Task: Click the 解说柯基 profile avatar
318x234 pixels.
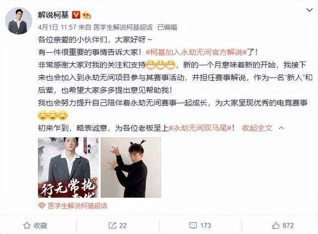Action: [x=18, y=21]
